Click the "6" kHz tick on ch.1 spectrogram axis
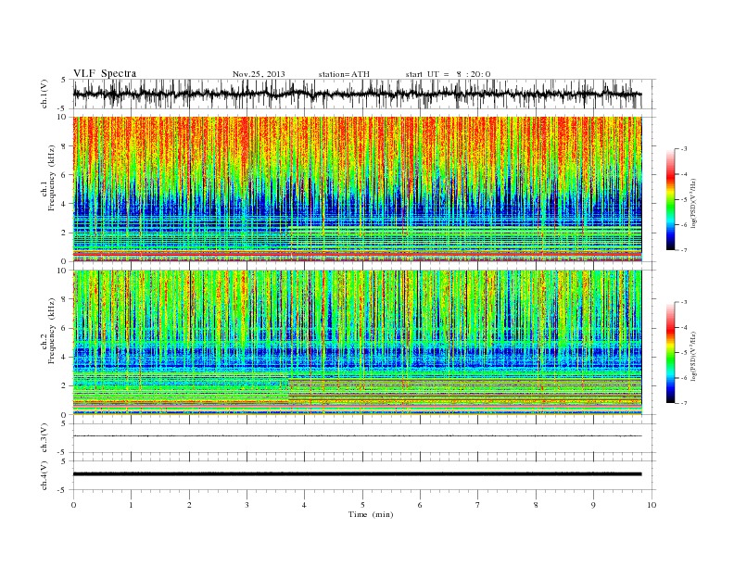The width and height of the screenshot is (734, 567). pyautogui.click(x=65, y=175)
